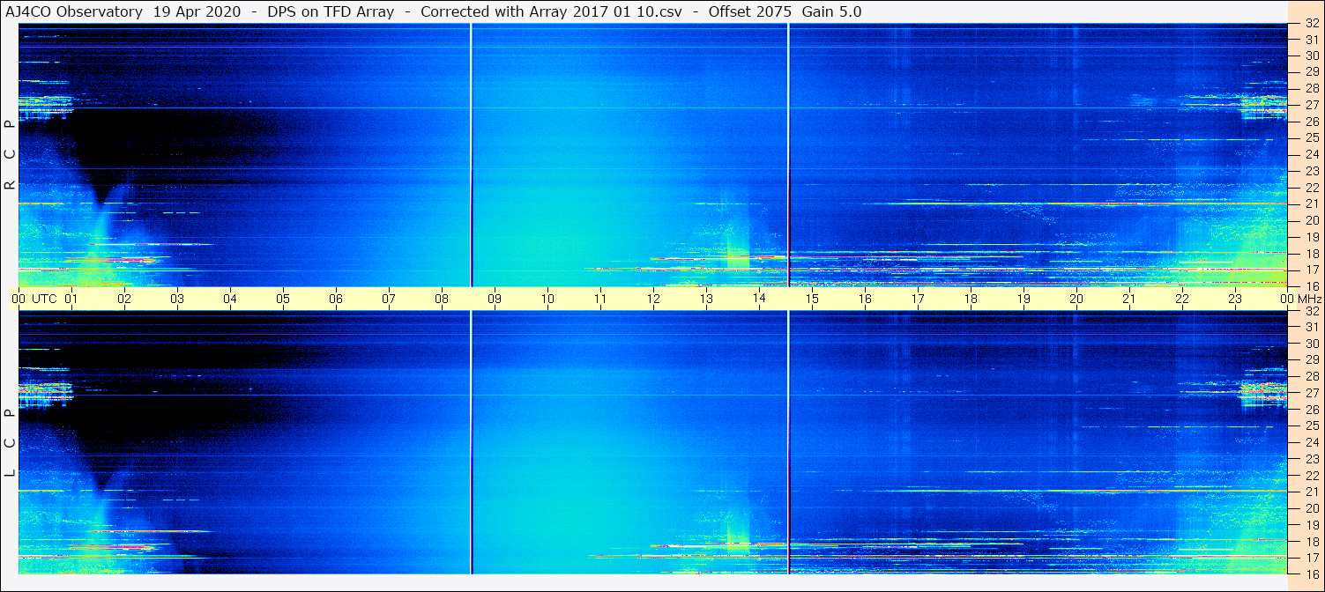This screenshot has width=1325, height=592.
Task: Select the "DPS on TFD Array" header text
Action: [331, 11]
